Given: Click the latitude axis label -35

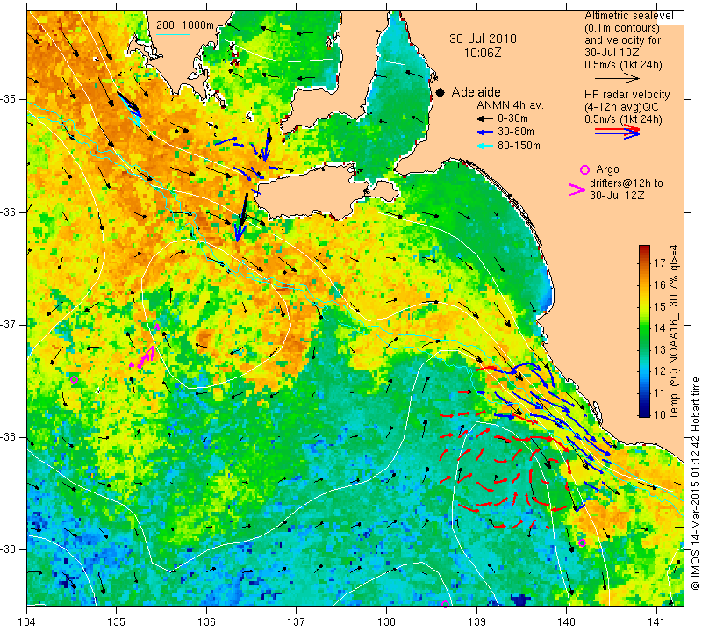Looking at the screenshot, I should (10, 99).
